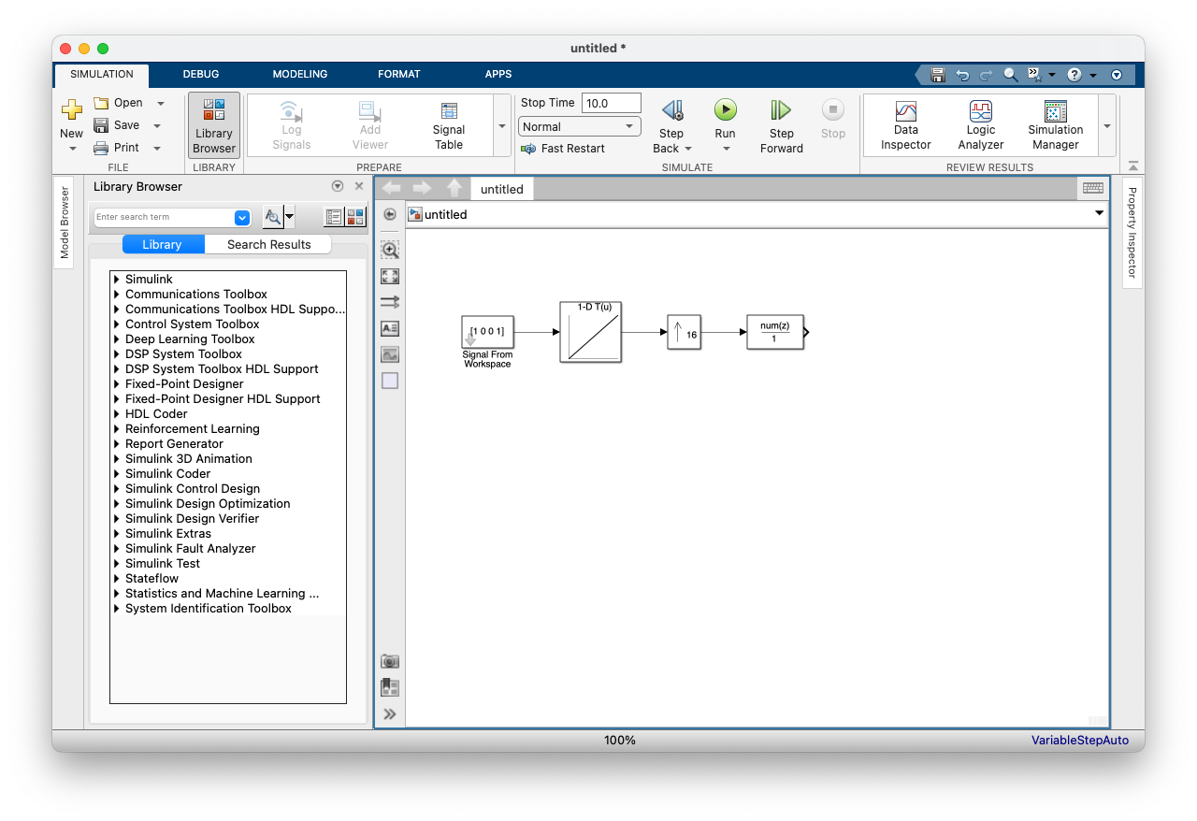
Task: Open the Print button dropdown arrow
Action: pyautogui.click(x=157, y=148)
